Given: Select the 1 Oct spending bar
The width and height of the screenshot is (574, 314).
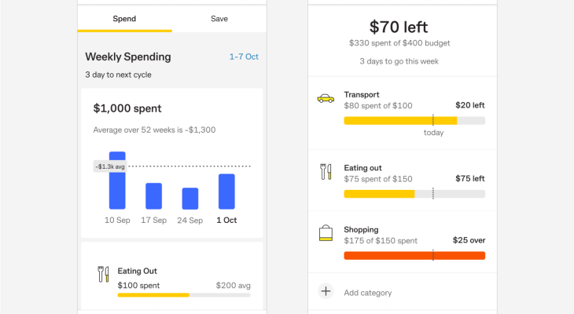Looking at the screenshot, I should pos(226,192).
